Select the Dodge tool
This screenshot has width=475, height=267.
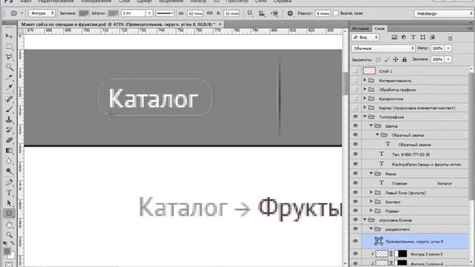click(9, 171)
